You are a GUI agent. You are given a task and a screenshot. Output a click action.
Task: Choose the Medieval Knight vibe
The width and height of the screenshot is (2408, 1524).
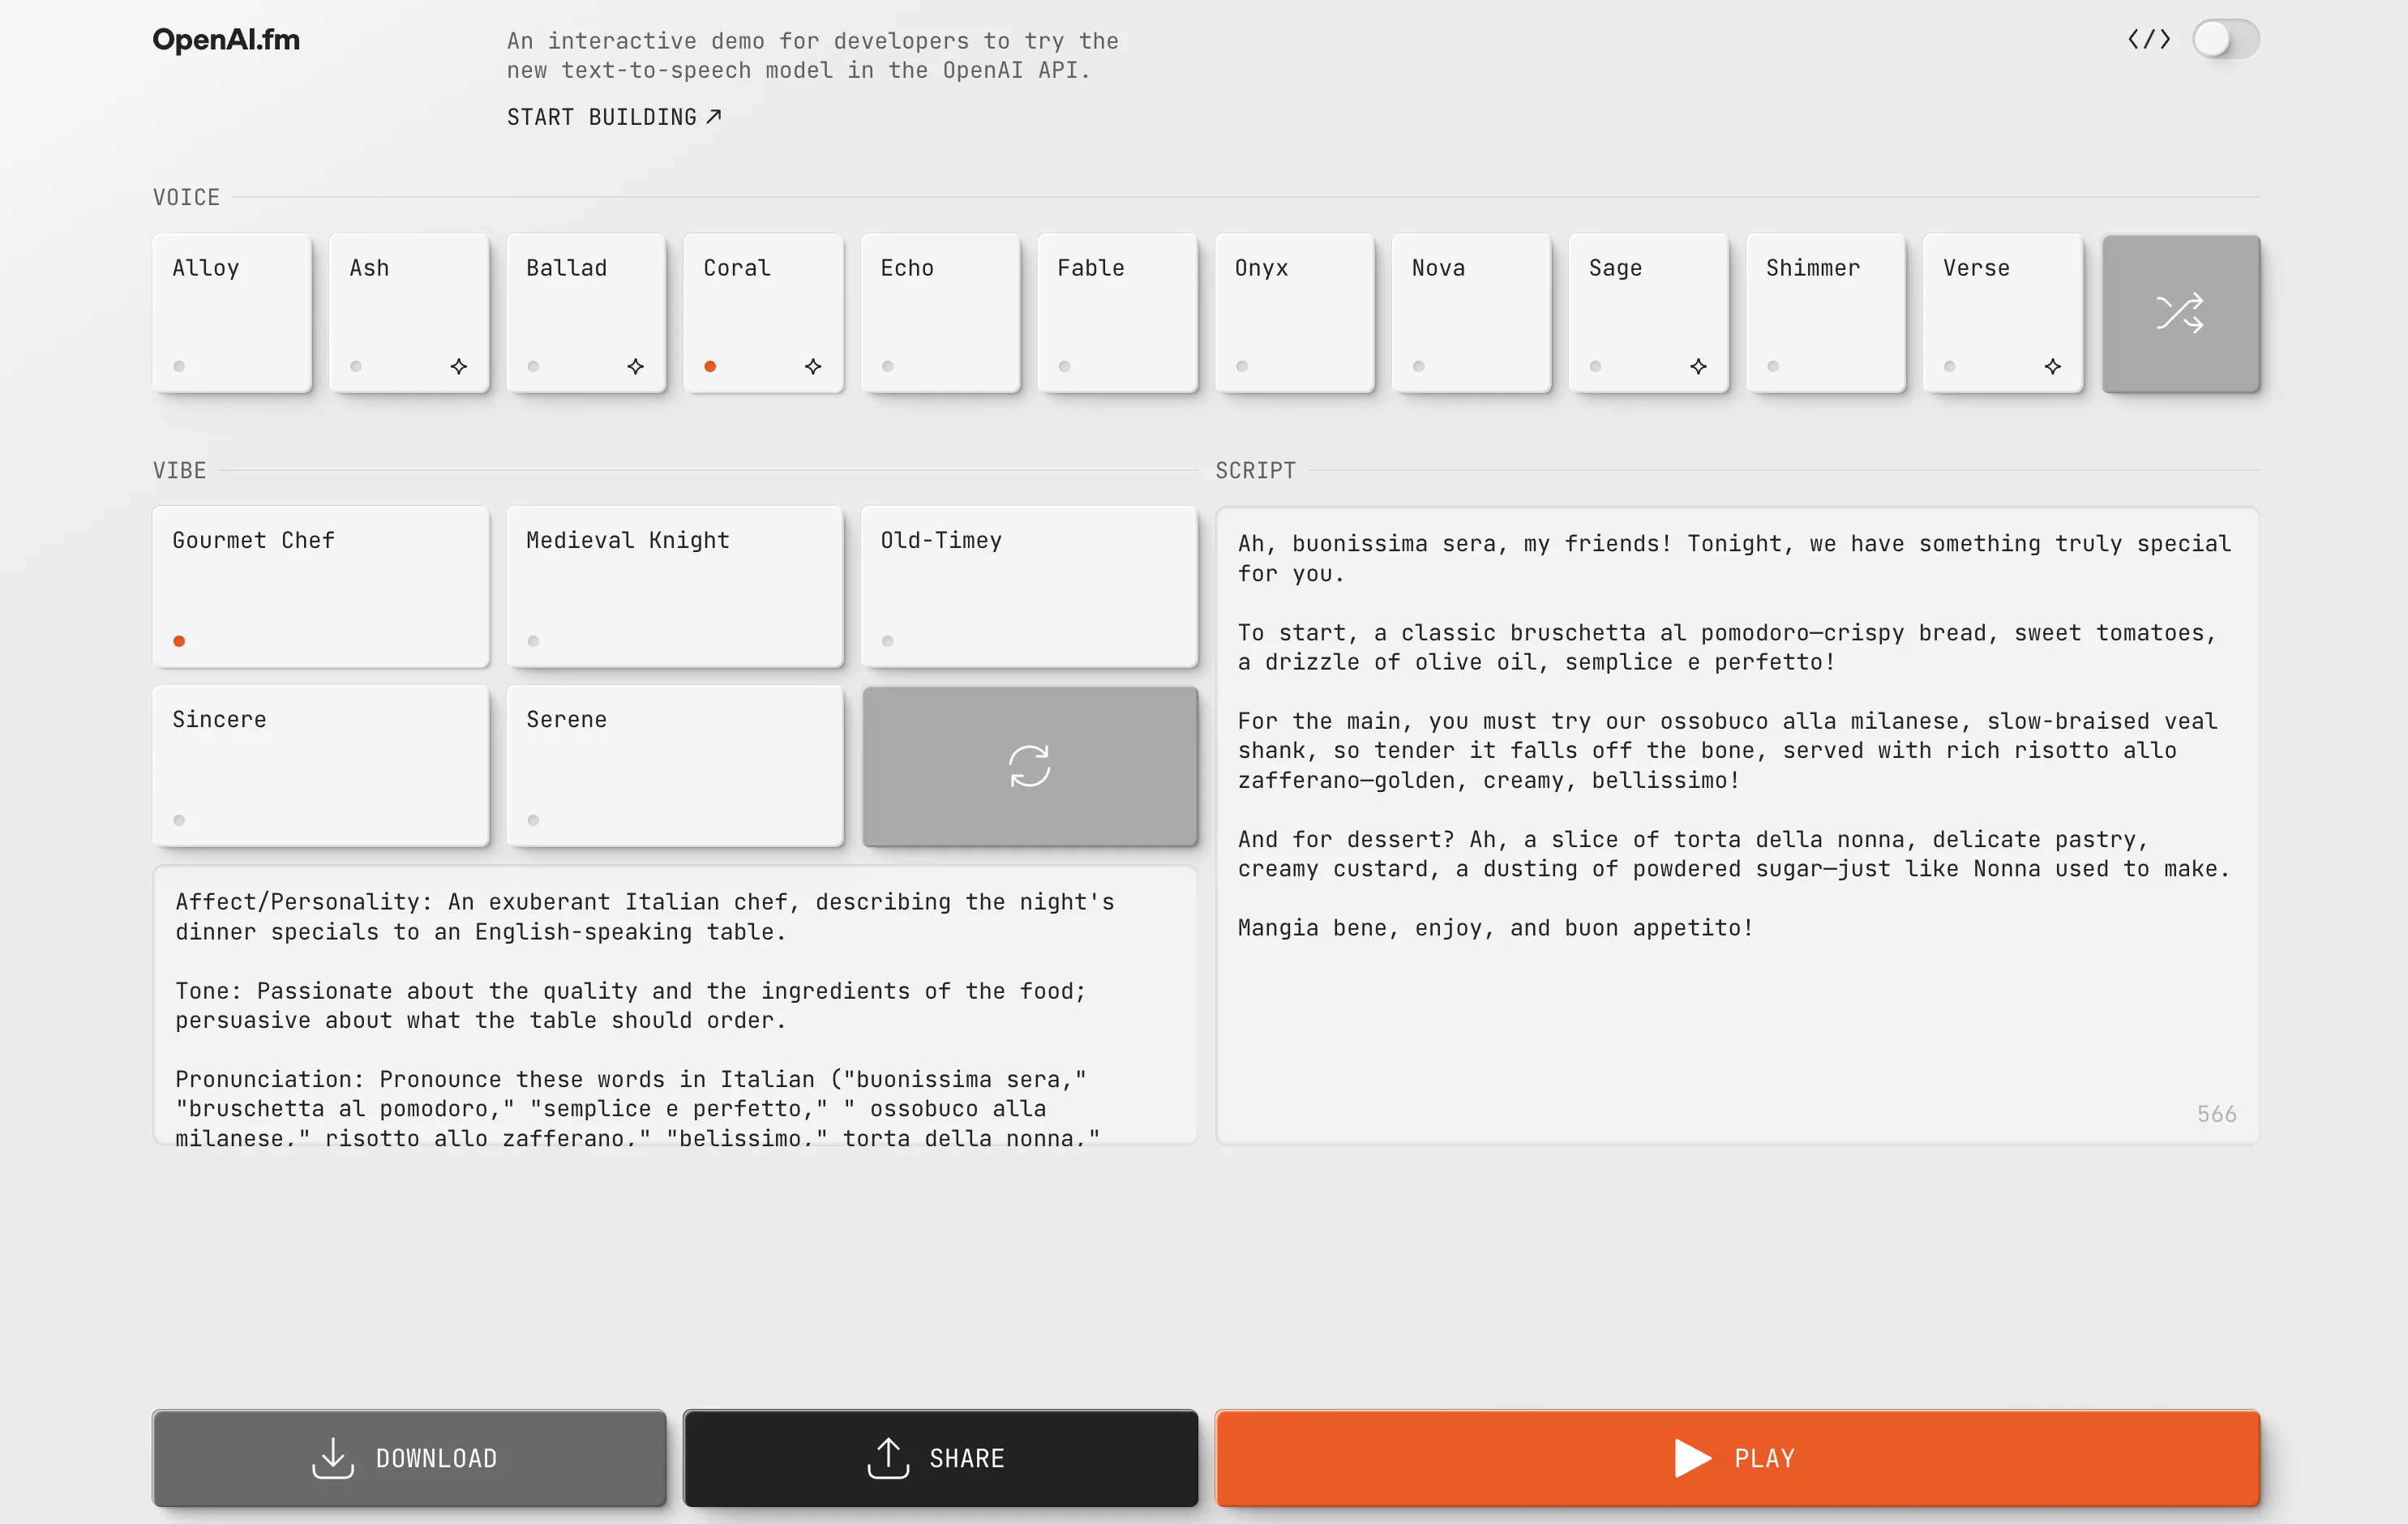point(675,587)
